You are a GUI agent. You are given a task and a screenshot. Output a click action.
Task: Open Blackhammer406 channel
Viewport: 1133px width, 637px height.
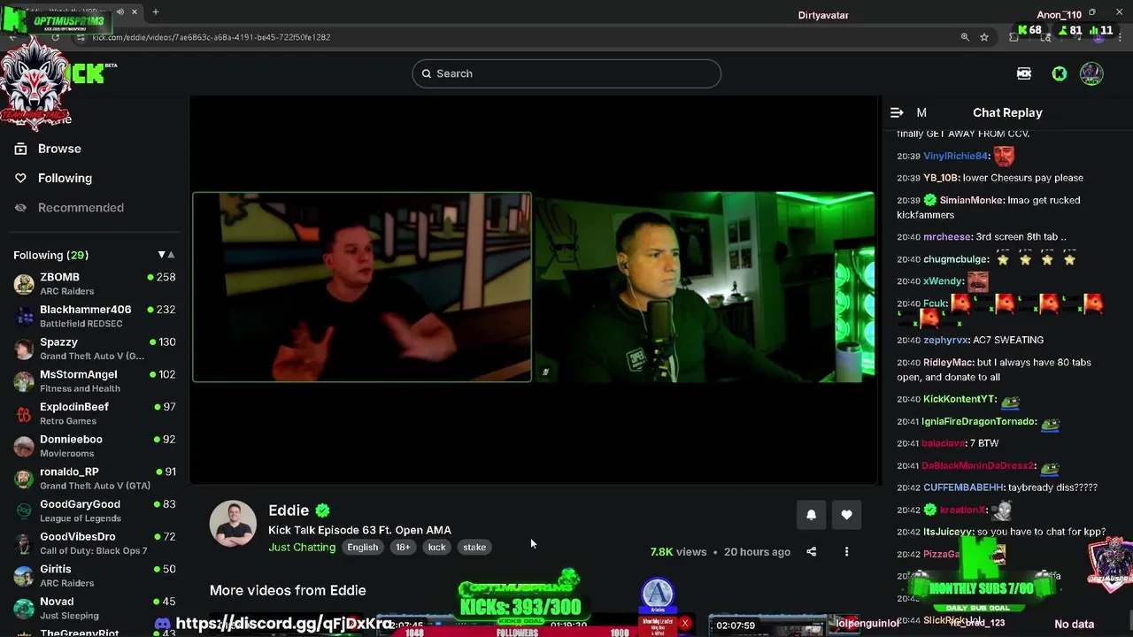pos(94,316)
